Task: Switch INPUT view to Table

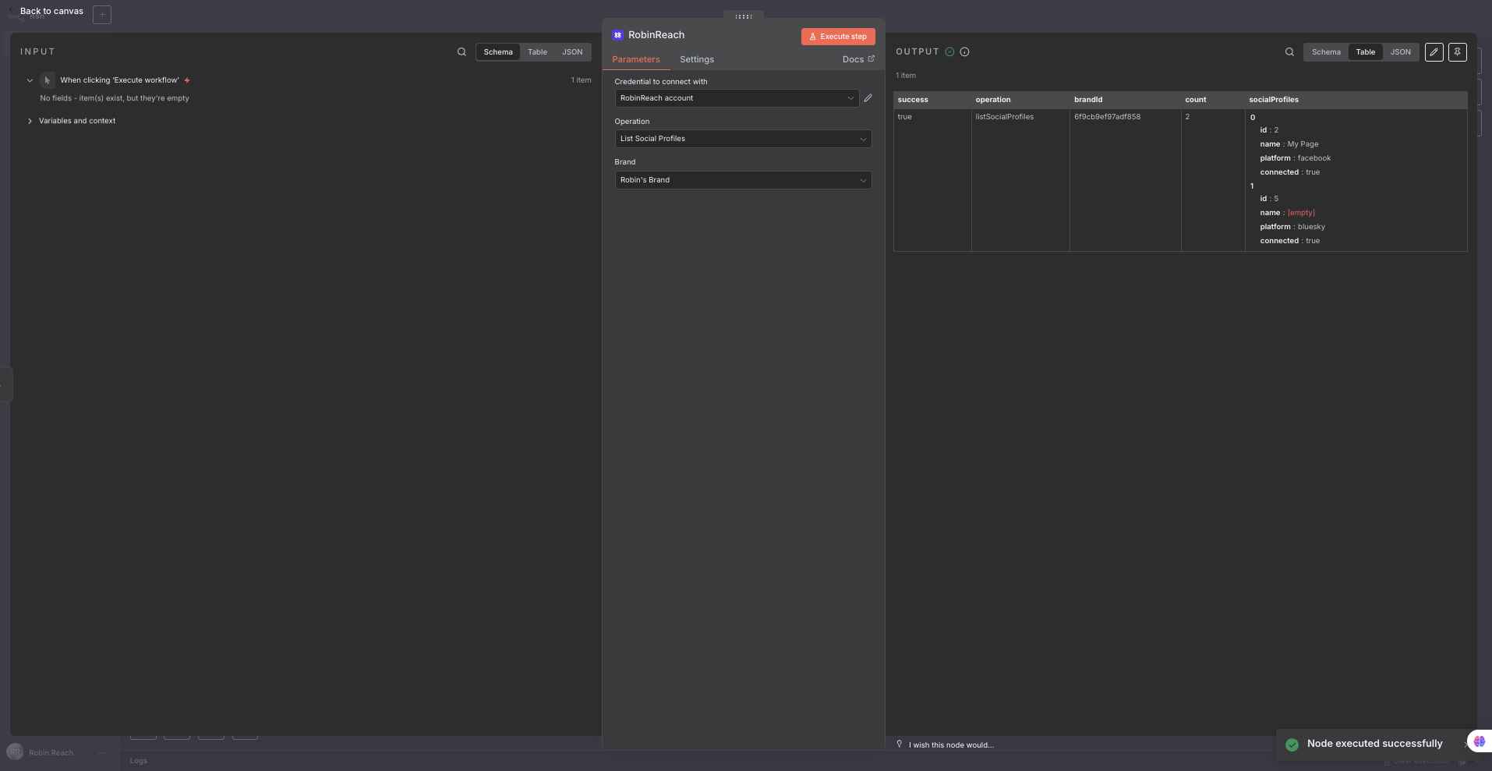Action: pos(537,52)
